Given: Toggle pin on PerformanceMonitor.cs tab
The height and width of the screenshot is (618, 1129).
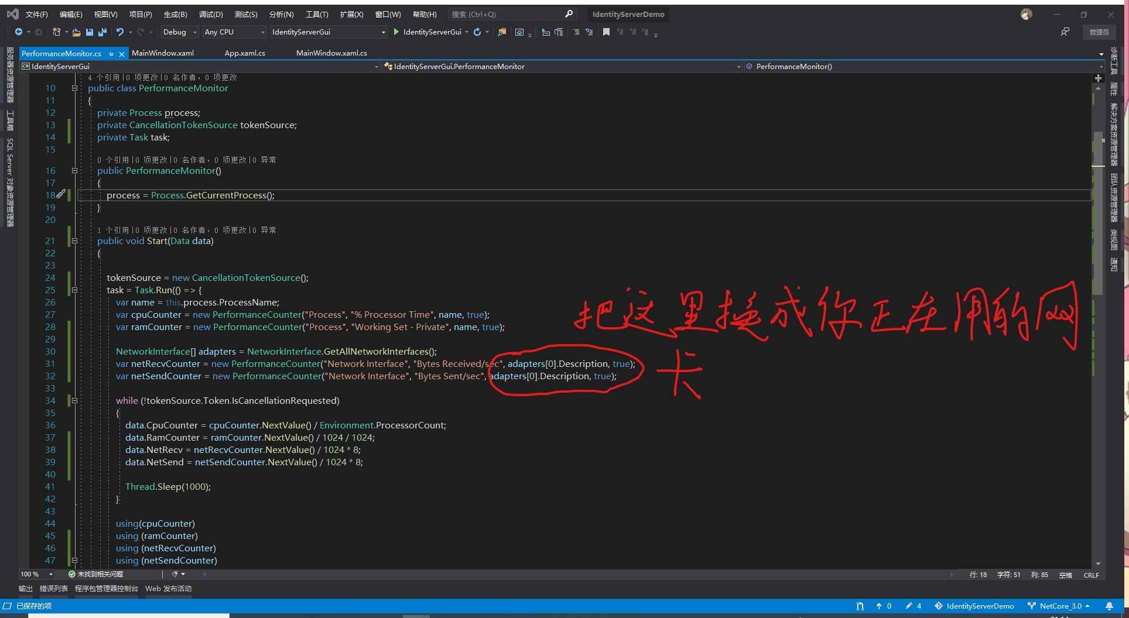Looking at the screenshot, I should 111,54.
